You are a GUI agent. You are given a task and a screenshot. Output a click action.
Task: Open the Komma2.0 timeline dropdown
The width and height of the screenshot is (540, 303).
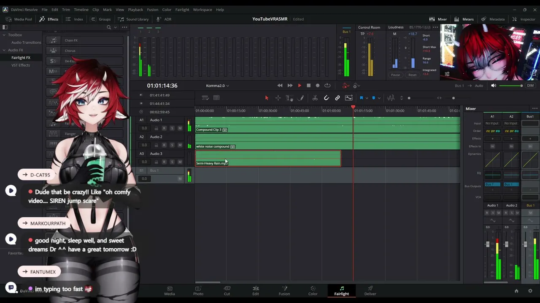click(x=218, y=85)
